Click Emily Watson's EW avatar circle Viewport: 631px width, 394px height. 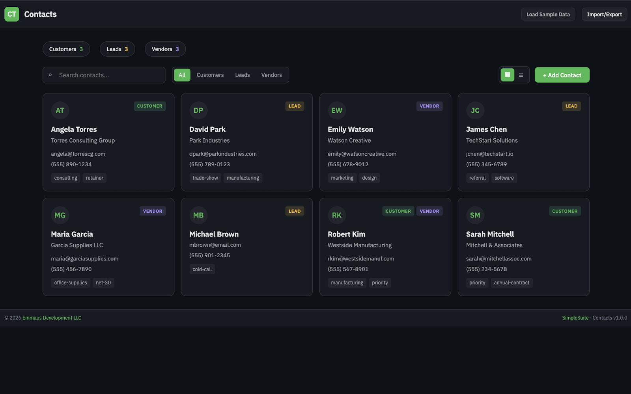coord(337,110)
